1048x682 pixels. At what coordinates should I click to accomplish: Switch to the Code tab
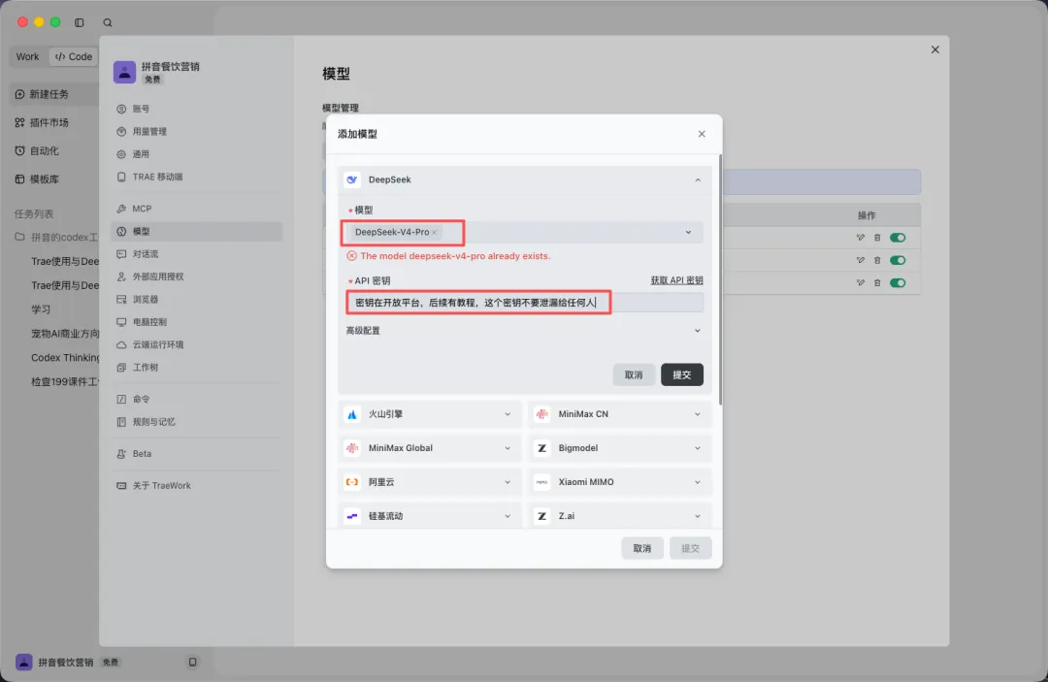click(74, 57)
